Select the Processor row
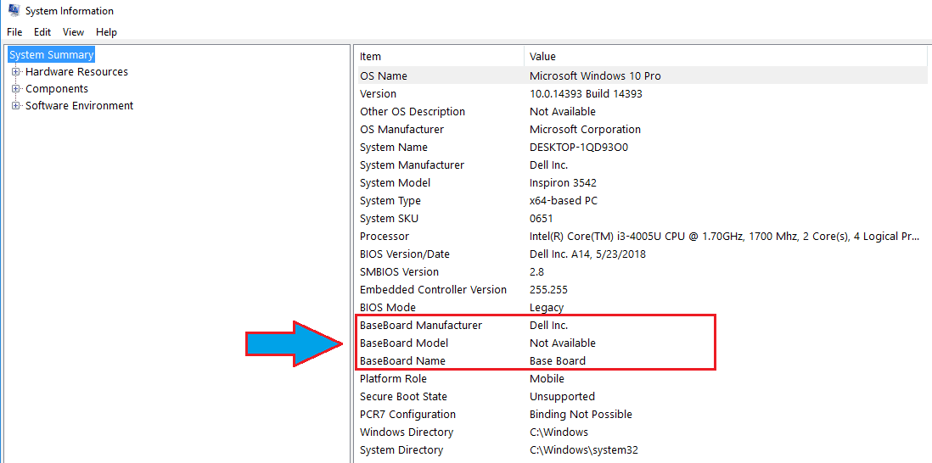 click(385, 237)
